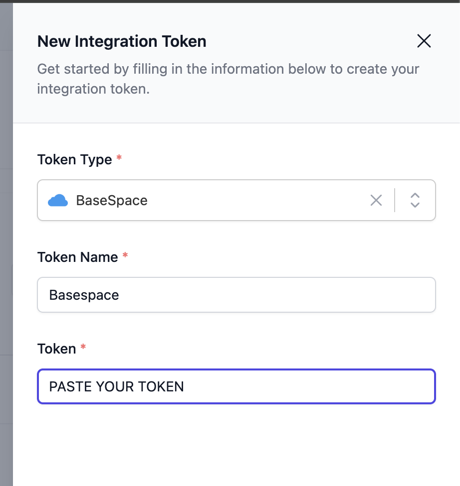Click the blue BaseSpace cloud icon
The image size is (460, 486).
(58, 200)
